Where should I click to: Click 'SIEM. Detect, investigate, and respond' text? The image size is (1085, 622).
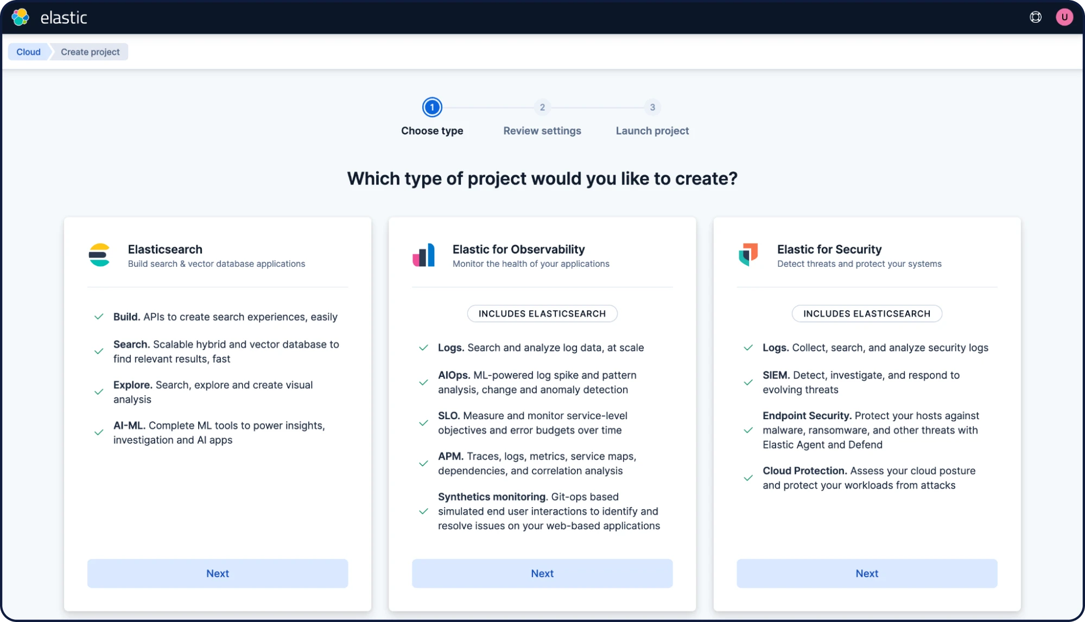(861, 382)
